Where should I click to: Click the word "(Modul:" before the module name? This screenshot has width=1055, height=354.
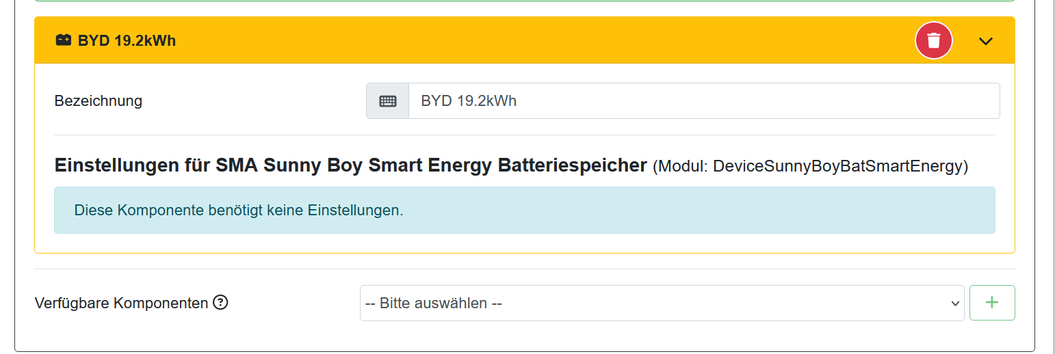680,166
